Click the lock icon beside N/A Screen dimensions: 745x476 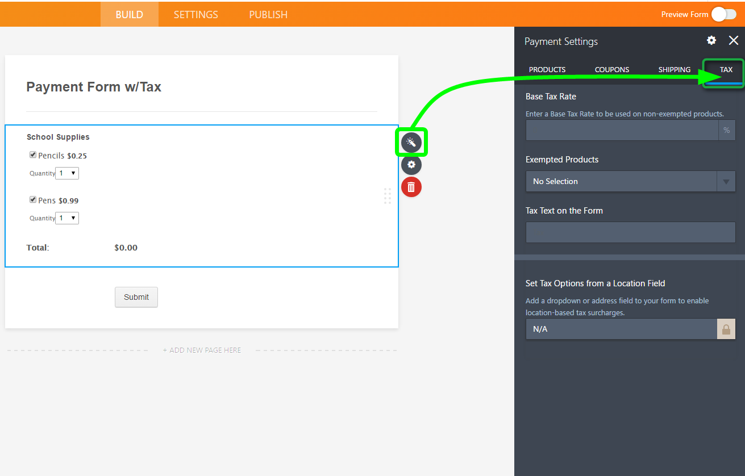[726, 329]
